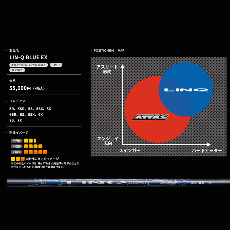The height and width of the screenshot is (230, 230).
Task: Click the 'For Driver & Fairway Wood' tag
Action: (x=28, y=65)
